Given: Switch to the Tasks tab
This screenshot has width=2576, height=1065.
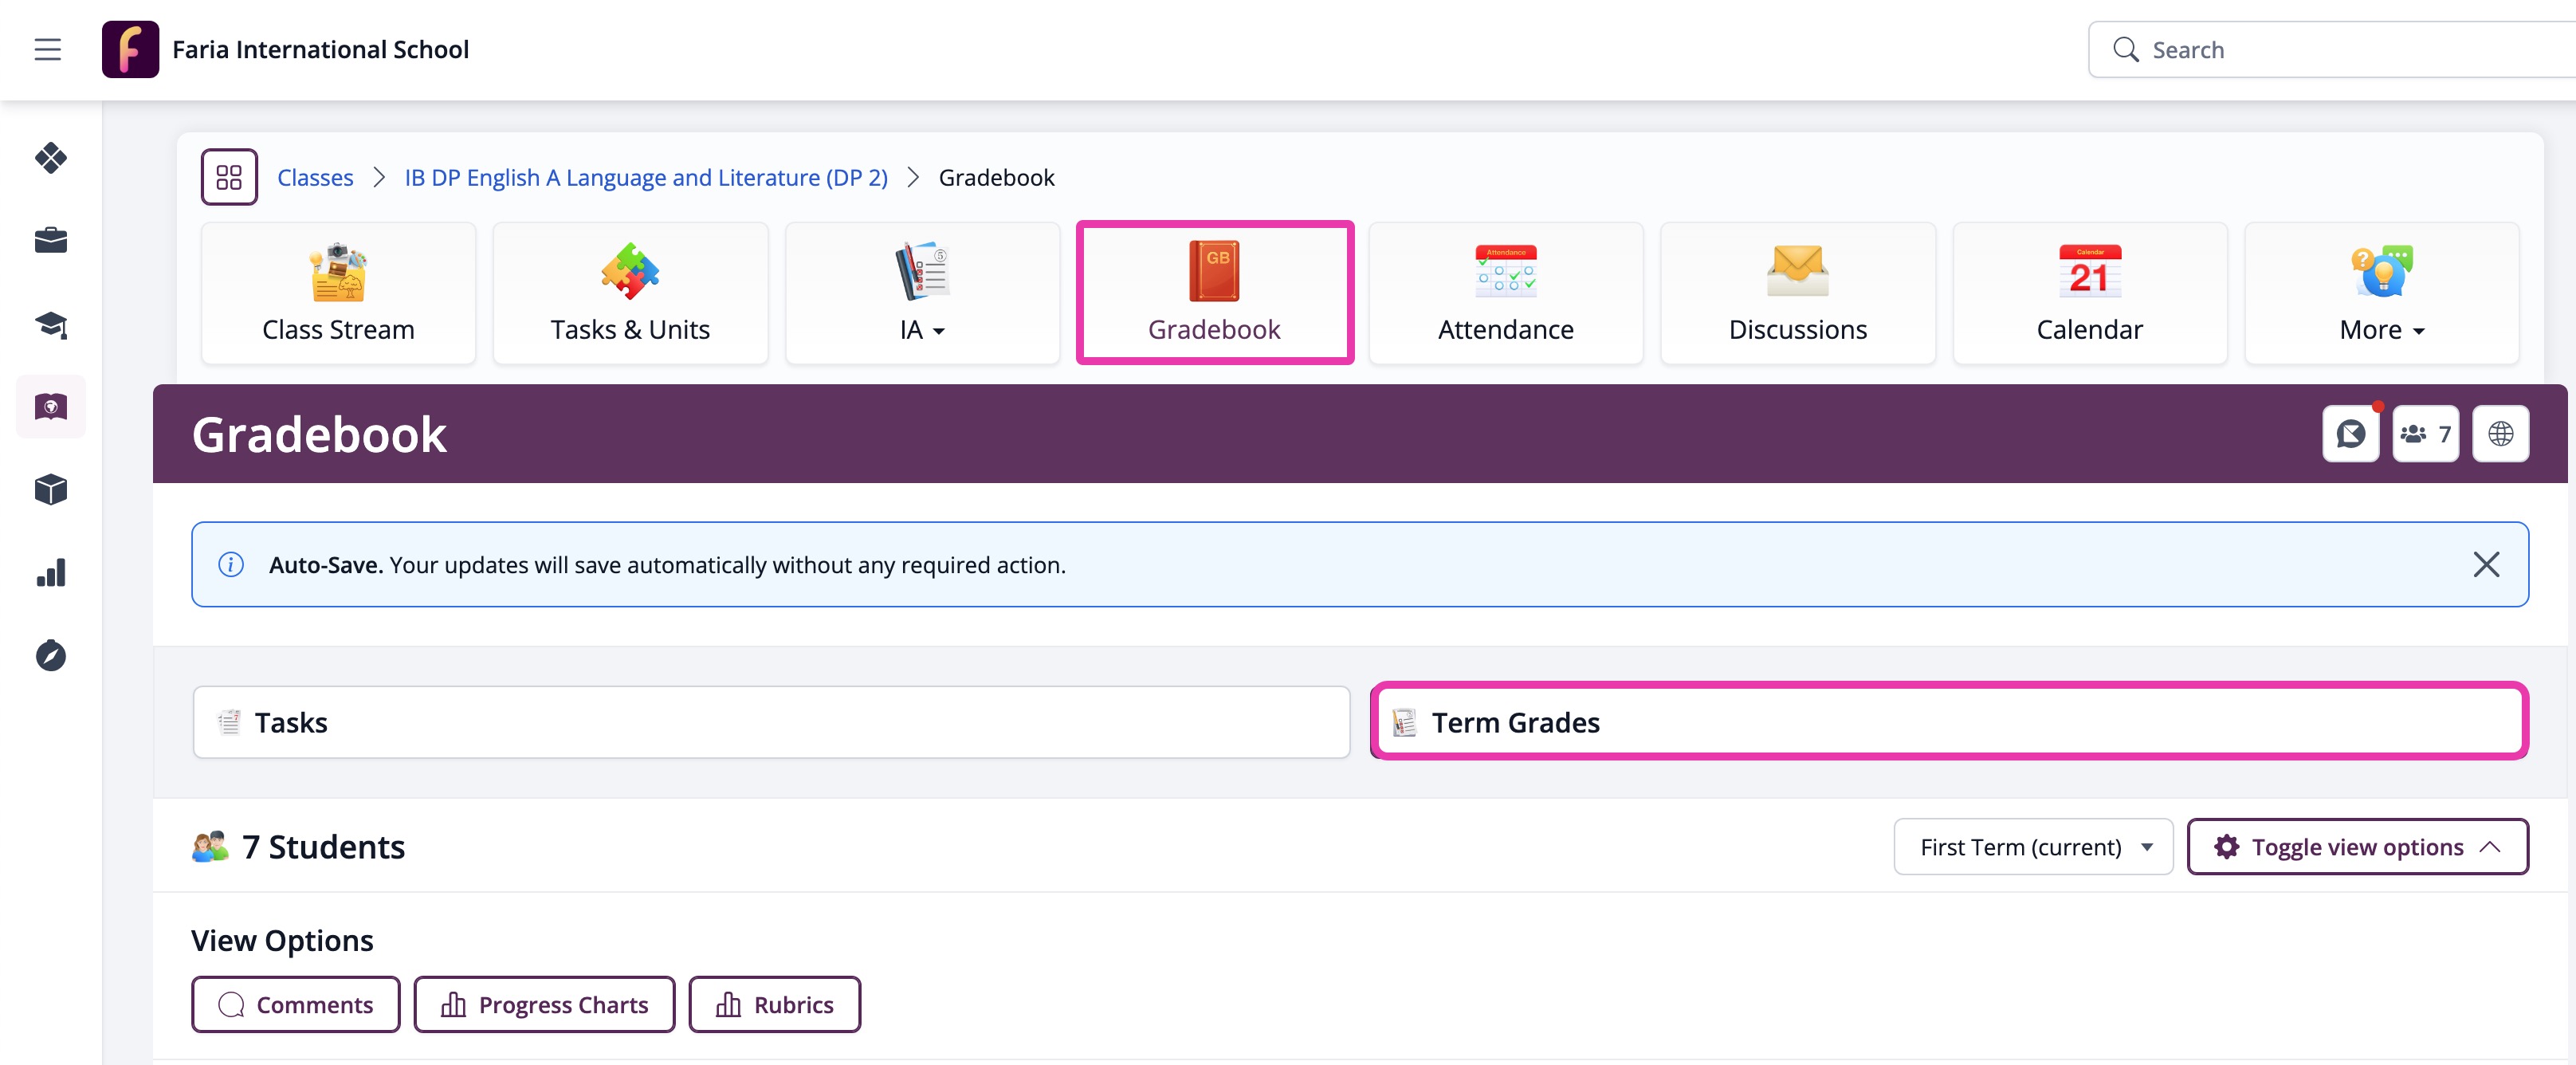Looking at the screenshot, I should point(770,722).
